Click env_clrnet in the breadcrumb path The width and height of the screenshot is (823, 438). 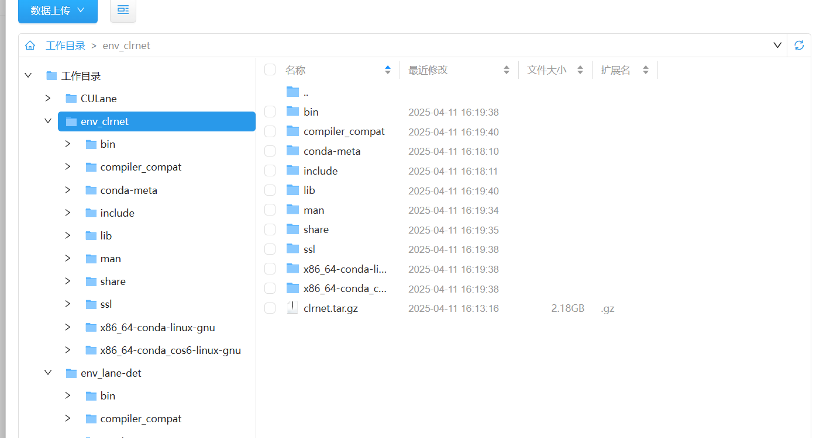pos(126,46)
